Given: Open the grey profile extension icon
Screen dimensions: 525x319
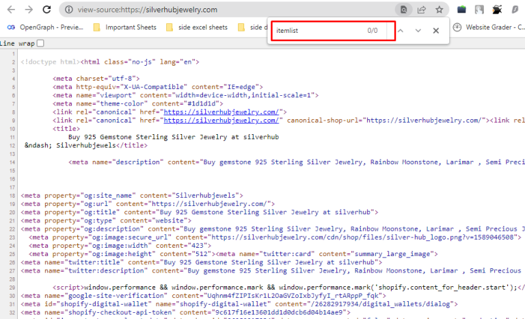Looking at the screenshot, I should (x=479, y=10).
